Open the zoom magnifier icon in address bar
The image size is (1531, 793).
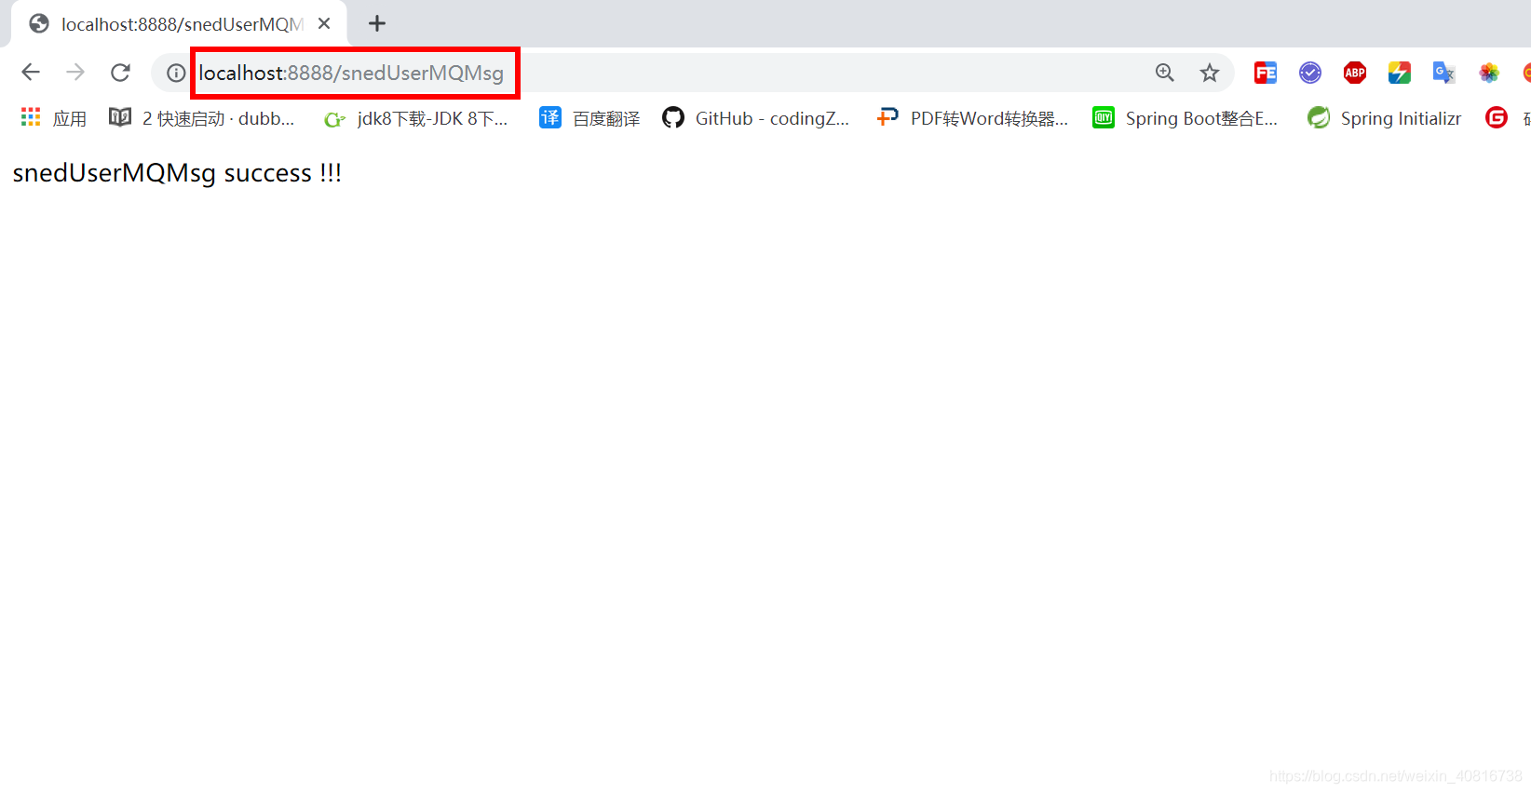(1165, 73)
